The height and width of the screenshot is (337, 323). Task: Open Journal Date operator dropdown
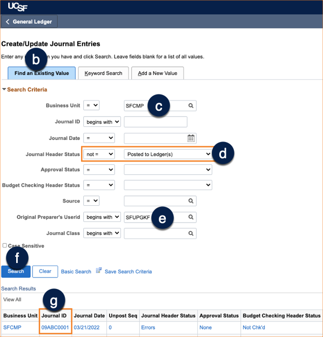click(99, 138)
